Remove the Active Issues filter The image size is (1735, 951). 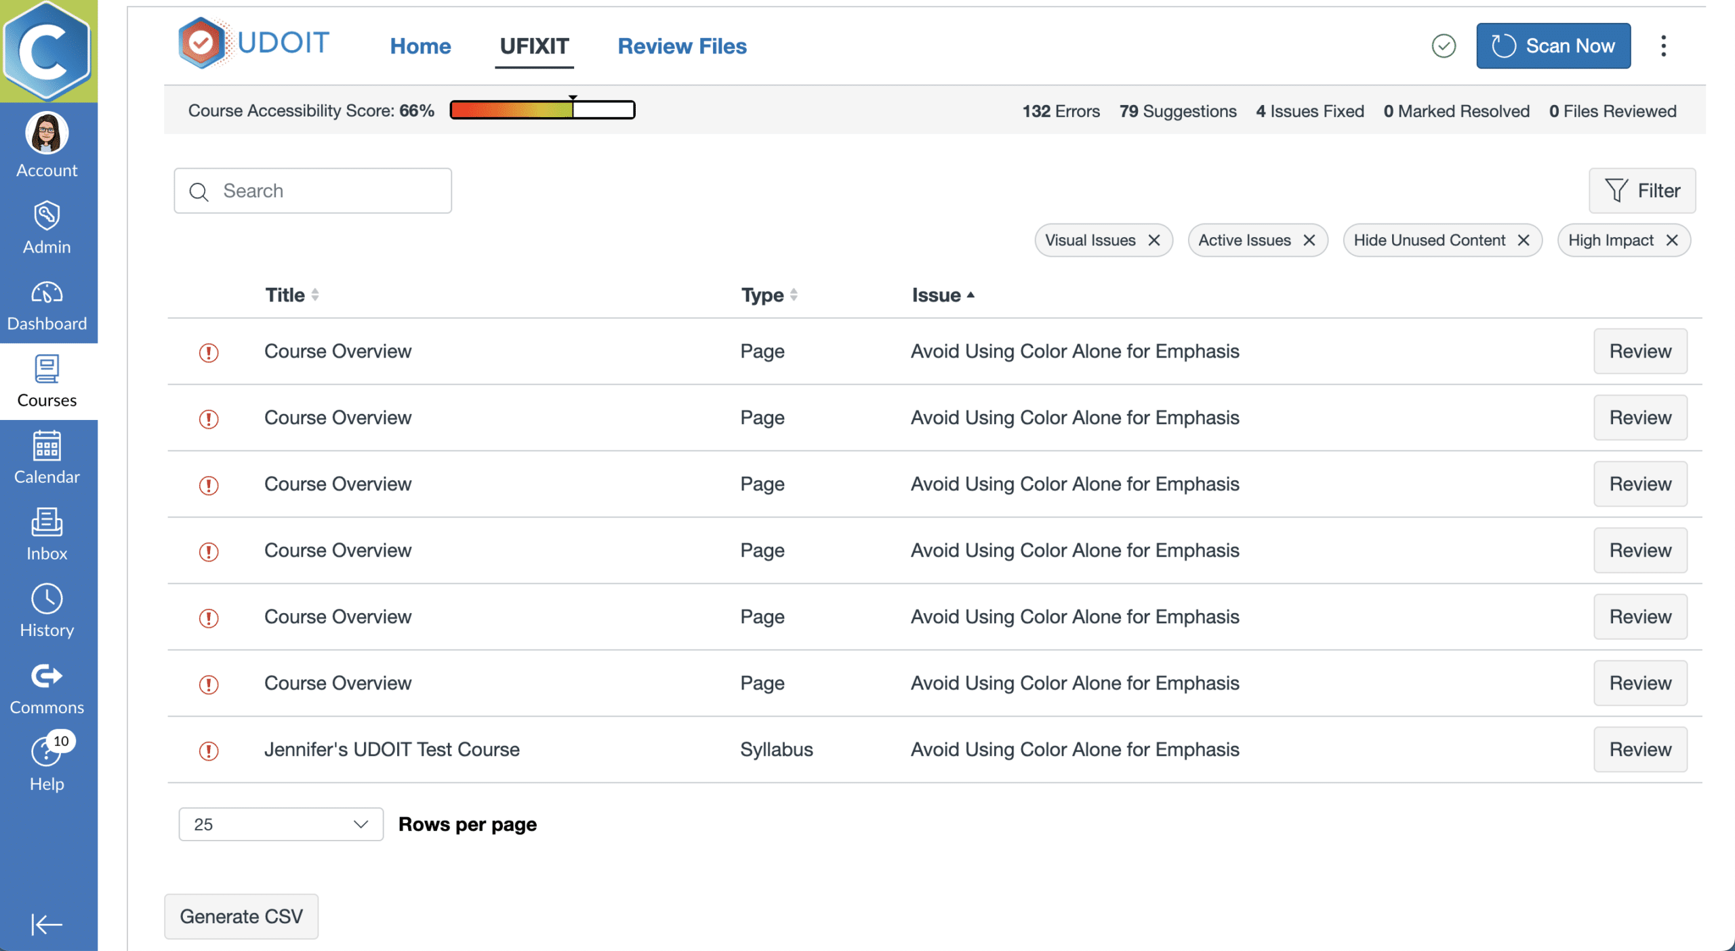(x=1310, y=240)
